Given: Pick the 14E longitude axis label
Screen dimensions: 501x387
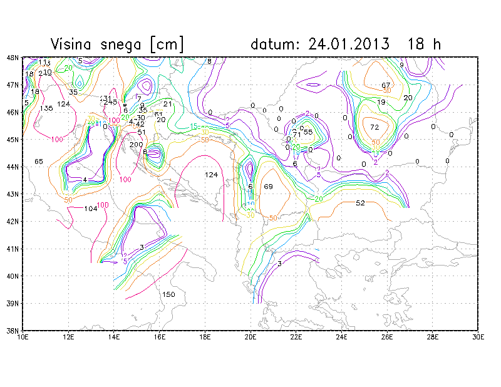Looking at the screenshot, I should click(x=114, y=337).
